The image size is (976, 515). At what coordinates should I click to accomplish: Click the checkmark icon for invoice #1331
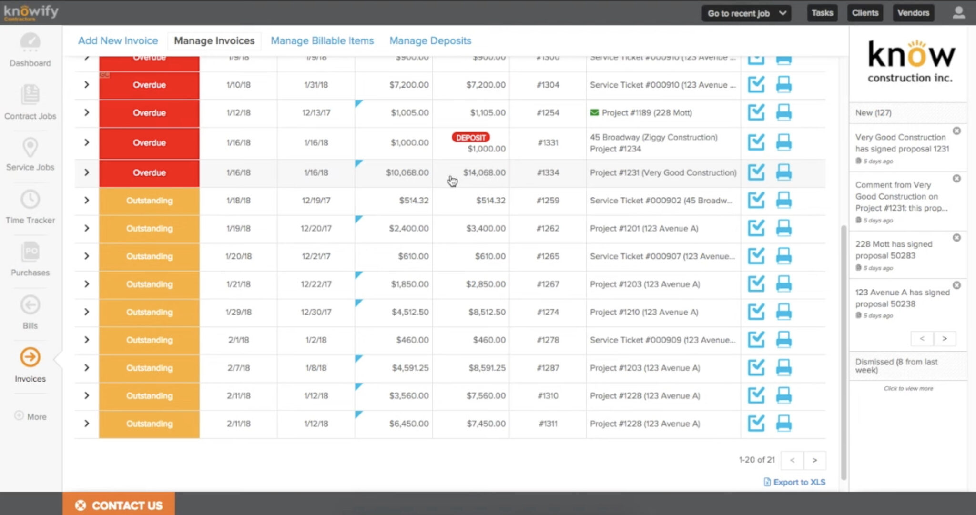tap(756, 142)
